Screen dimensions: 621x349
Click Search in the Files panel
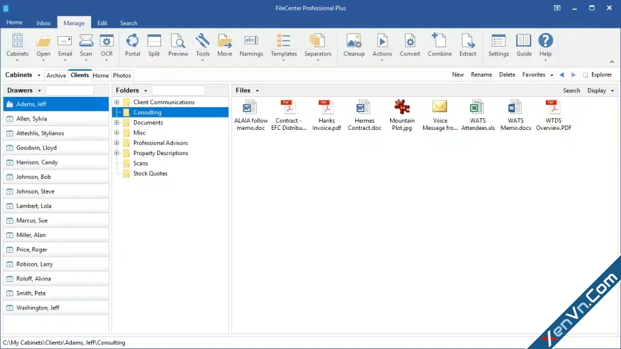pyautogui.click(x=571, y=90)
